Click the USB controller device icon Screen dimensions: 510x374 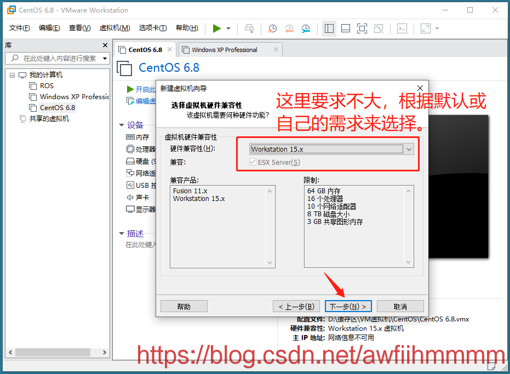pyautogui.click(x=130, y=186)
